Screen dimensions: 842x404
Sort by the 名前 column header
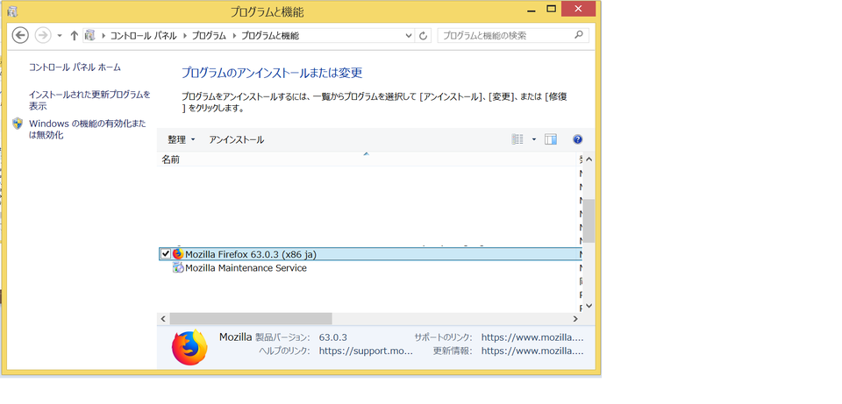click(x=366, y=159)
